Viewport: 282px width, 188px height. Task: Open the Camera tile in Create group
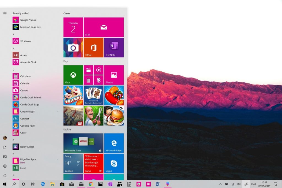click(73, 47)
